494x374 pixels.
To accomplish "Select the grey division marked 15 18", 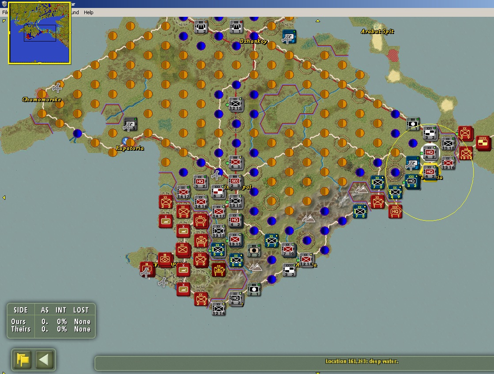I will [448, 144].
